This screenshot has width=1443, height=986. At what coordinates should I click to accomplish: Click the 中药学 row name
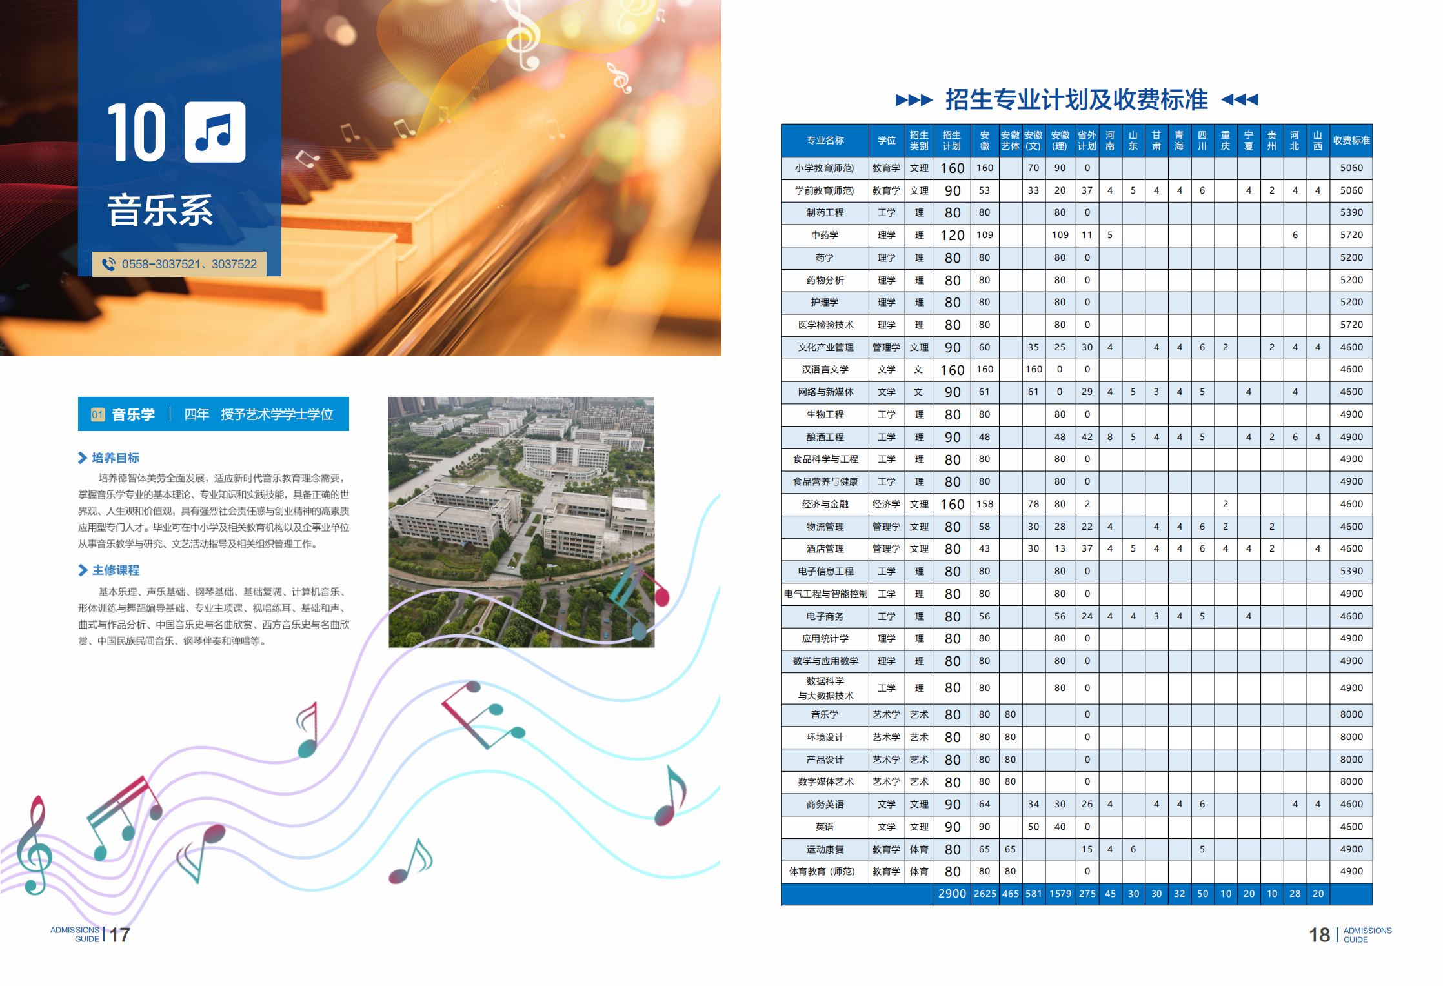[x=825, y=235]
